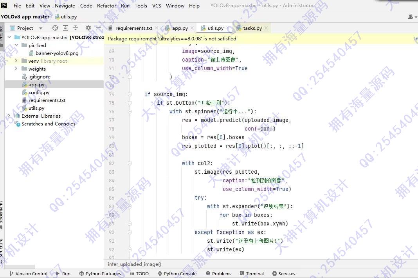Click the Select Opened File target icon
The width and height of the screenshot is (418, 278).
(x=55, y=28)
